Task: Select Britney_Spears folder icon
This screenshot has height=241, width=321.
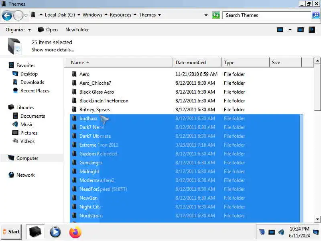Action: click(x=74, y=109)
